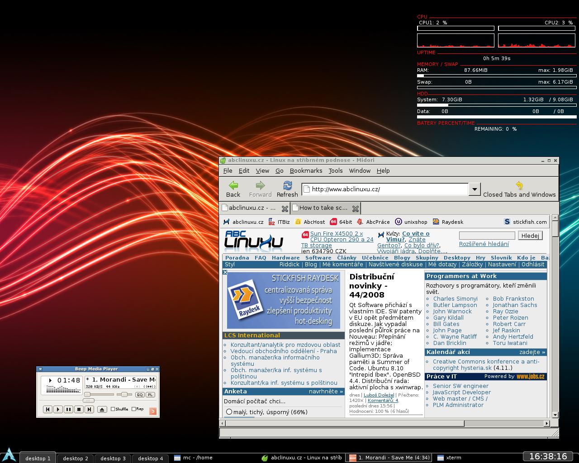Click the horizontal scrollbar right arrow
Viewport: 579px width, 463px height.
tap(546, 424)
